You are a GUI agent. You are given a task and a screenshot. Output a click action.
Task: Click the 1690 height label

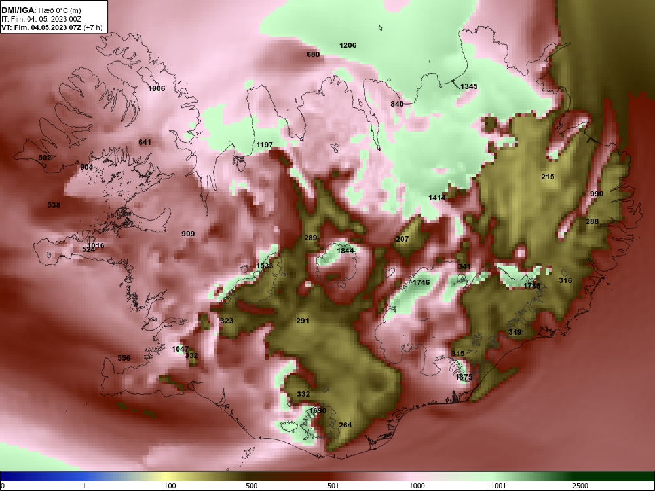[318, 410]
